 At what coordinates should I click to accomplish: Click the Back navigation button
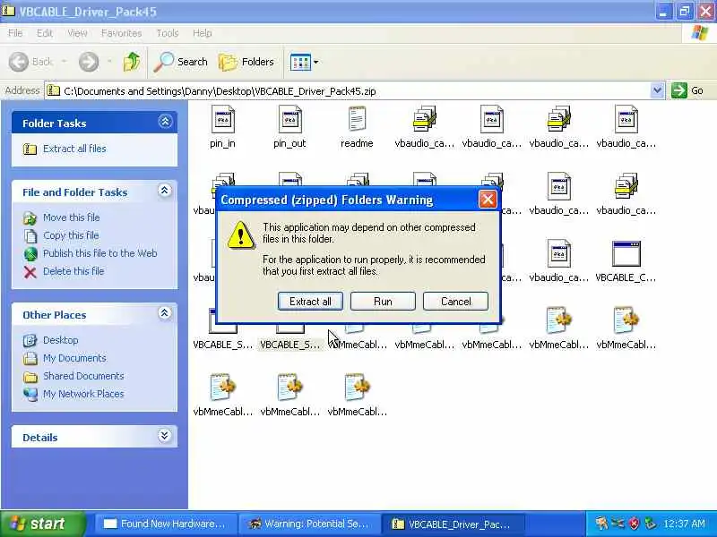coord(31,62)
